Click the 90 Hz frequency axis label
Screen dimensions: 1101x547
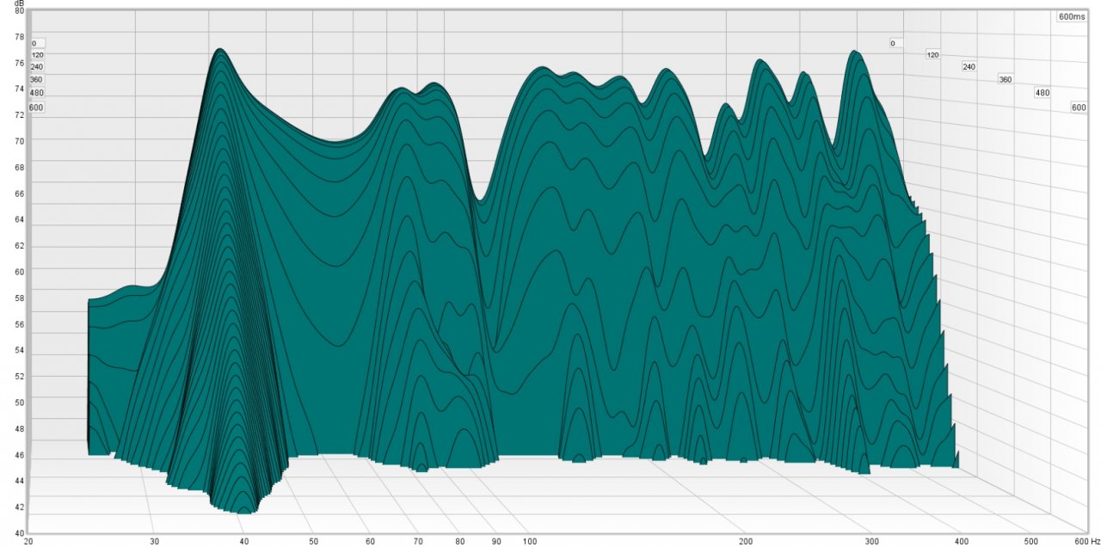(496, 542)
